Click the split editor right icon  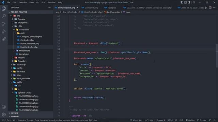(x=210, y=8)
